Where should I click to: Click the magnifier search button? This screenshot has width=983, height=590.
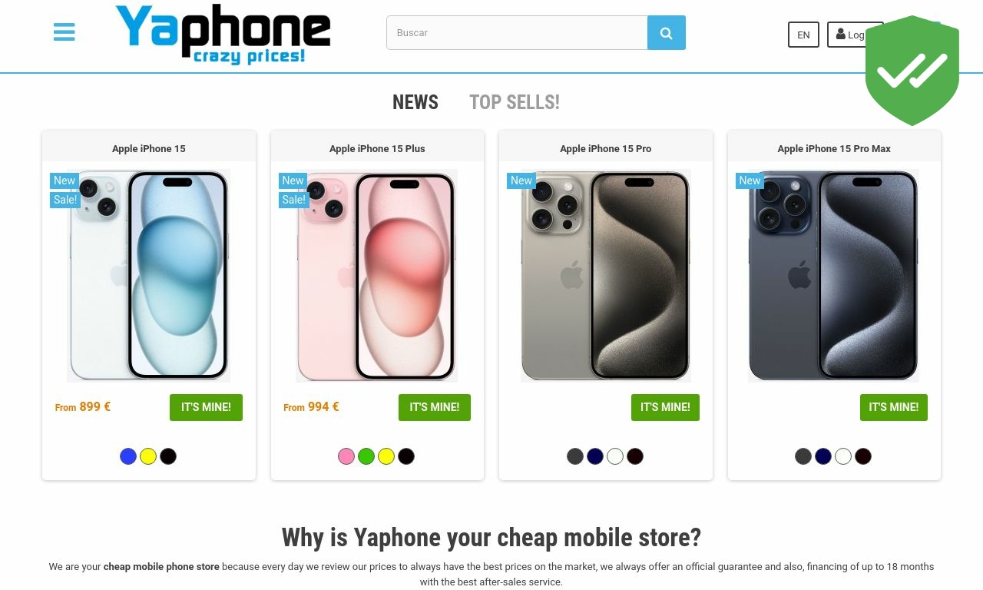[667, 33]
